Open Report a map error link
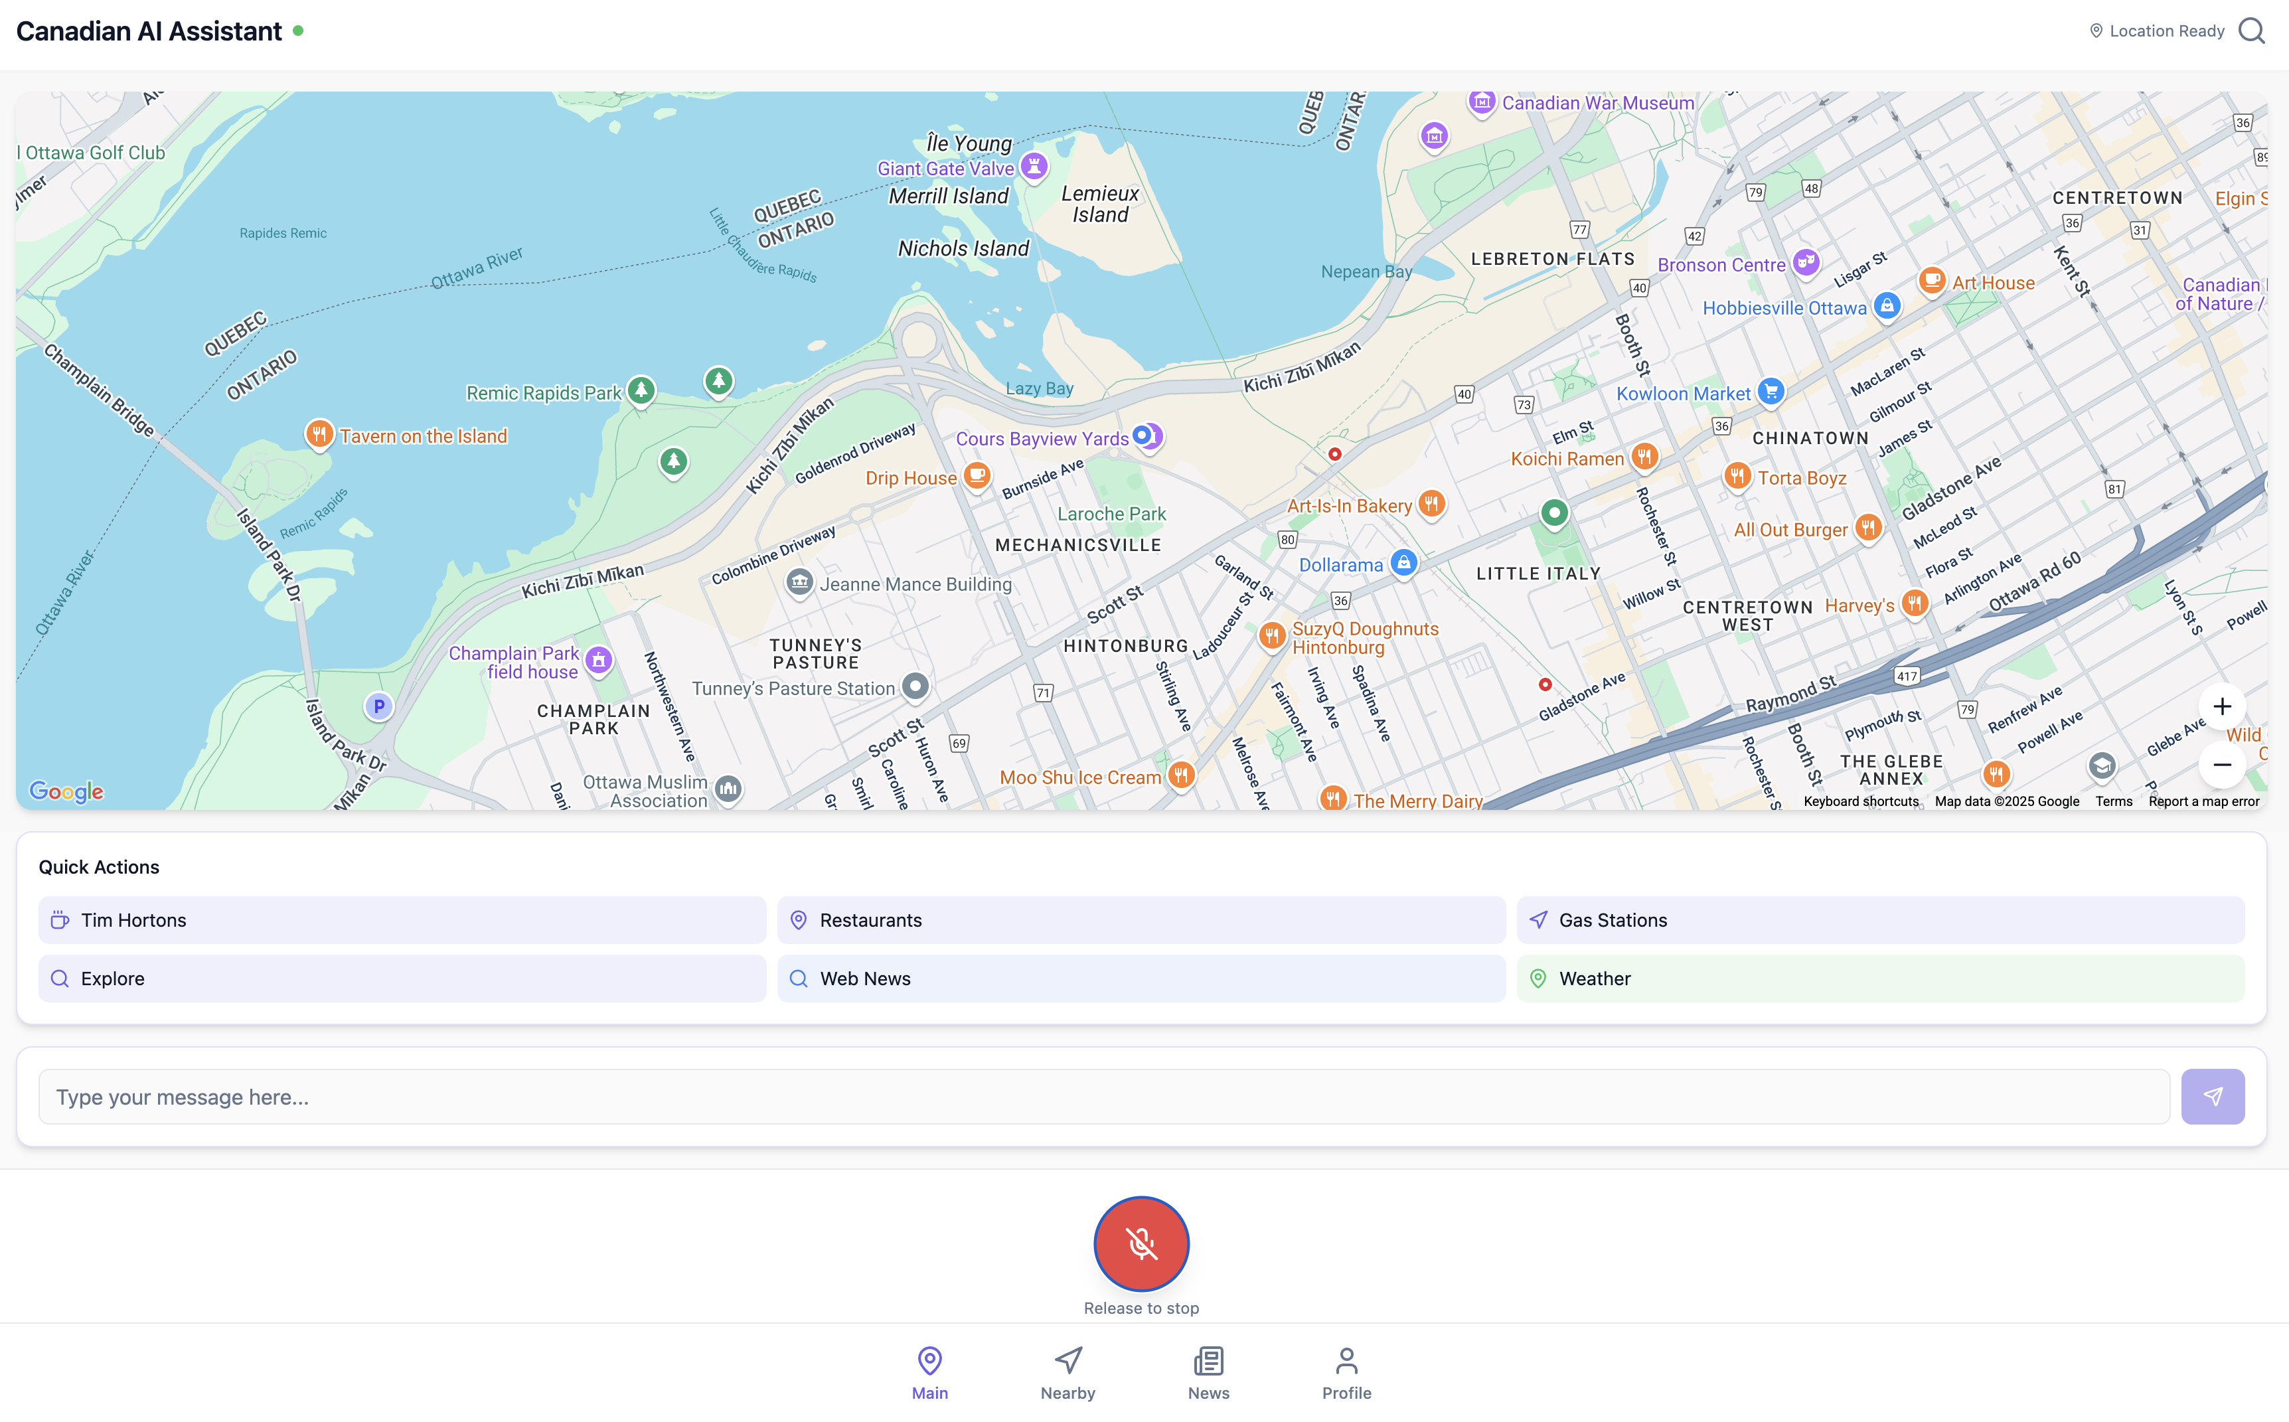Viewport: 2289px width, 1422px height. pos(2203,801)
